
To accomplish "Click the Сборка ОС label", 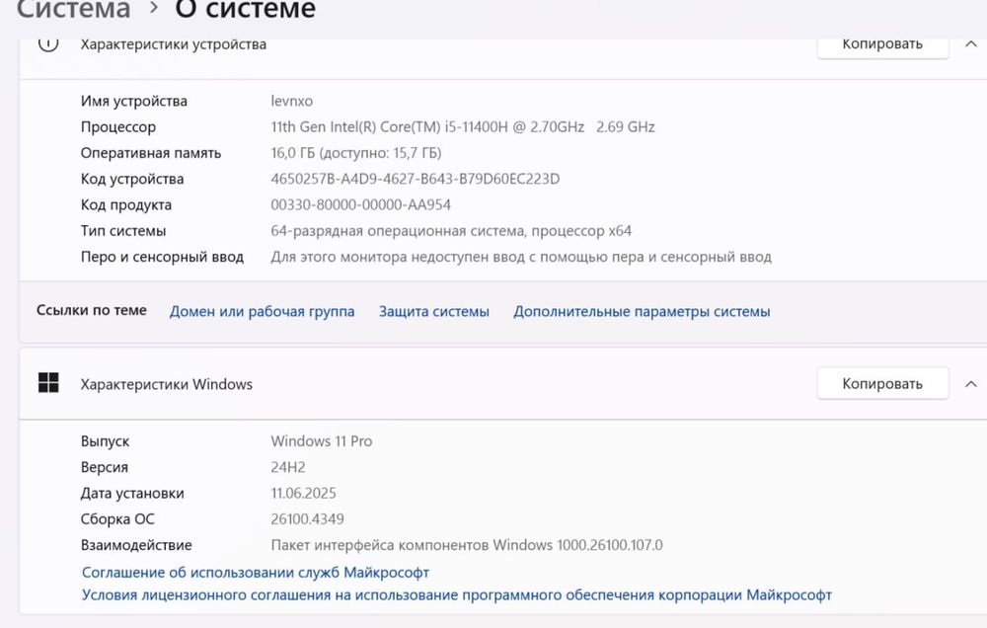I will point(117,519).
